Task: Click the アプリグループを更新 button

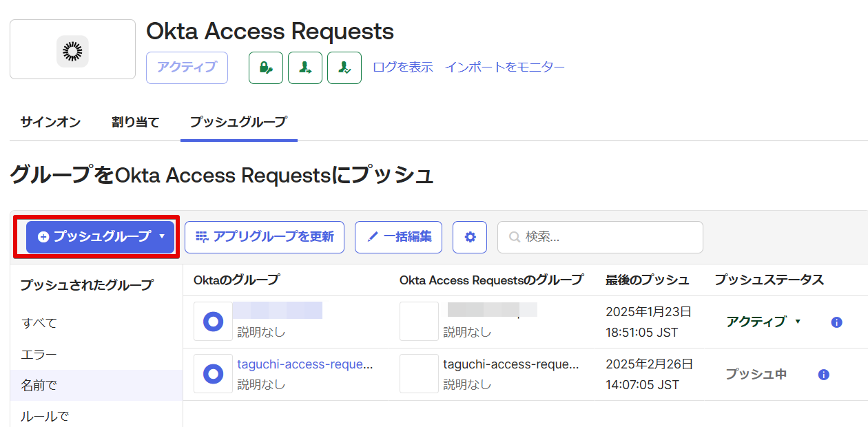Action: coord(265,237)
